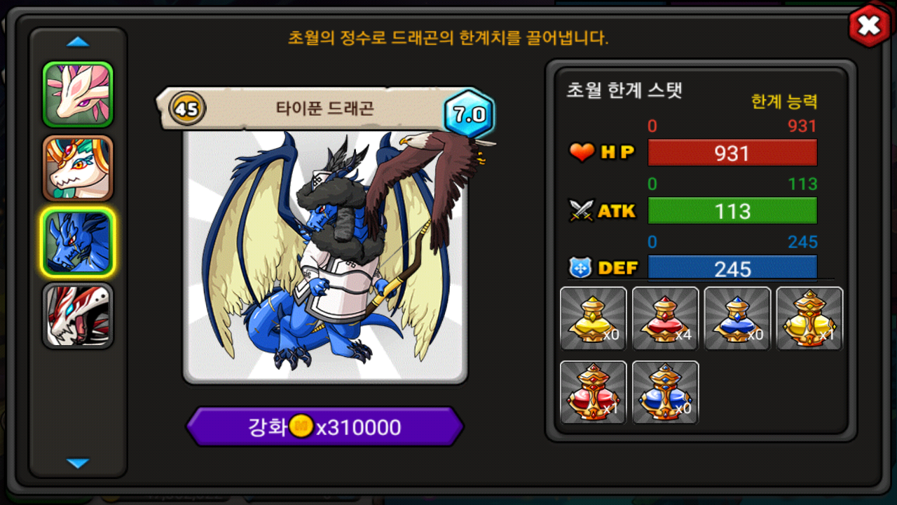Tap the 7.0 hexagon grade badge

coord(469,115)
